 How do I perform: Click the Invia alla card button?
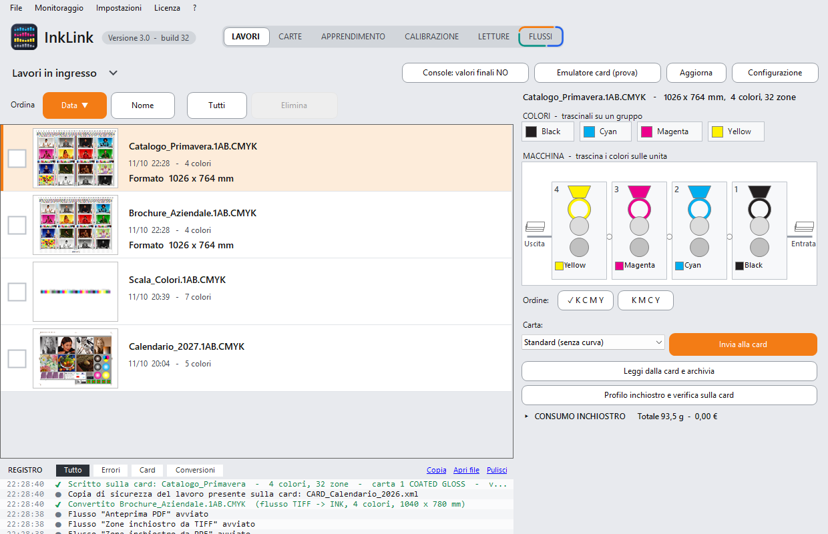pos(743,344)
